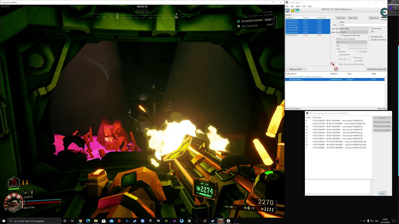The width and height of the screenshot is (399, 224).
Task: Activate the 'No description' address entry checkbox
Action: 287,80
